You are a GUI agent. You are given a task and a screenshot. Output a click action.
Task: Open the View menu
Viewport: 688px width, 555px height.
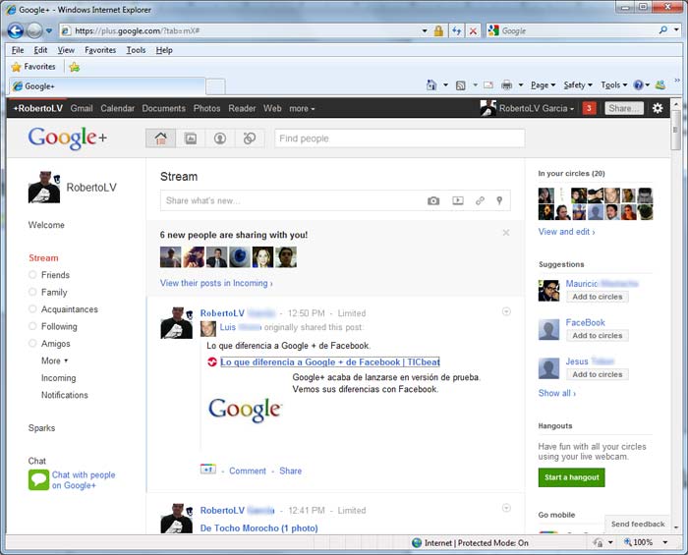click(x=66, y=50)
